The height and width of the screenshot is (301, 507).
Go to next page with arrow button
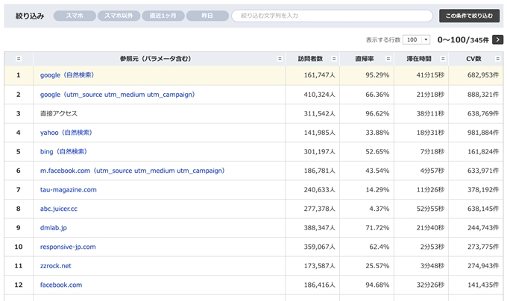(497, 39)
